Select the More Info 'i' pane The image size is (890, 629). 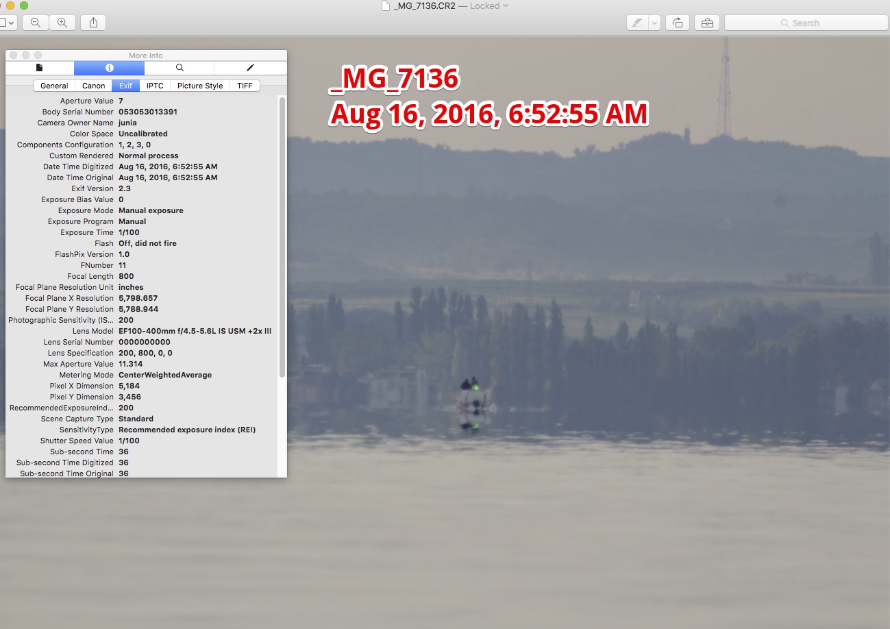tap(110, 68)
